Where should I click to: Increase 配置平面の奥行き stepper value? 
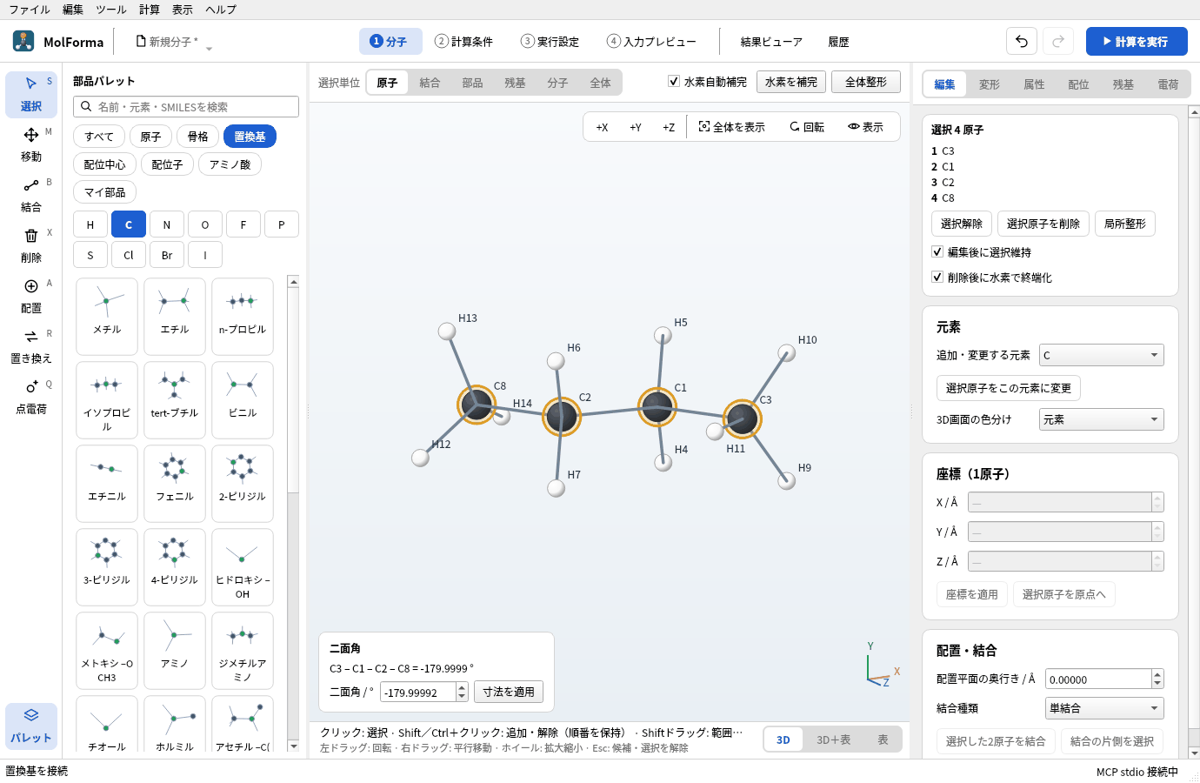(1157, 674)
